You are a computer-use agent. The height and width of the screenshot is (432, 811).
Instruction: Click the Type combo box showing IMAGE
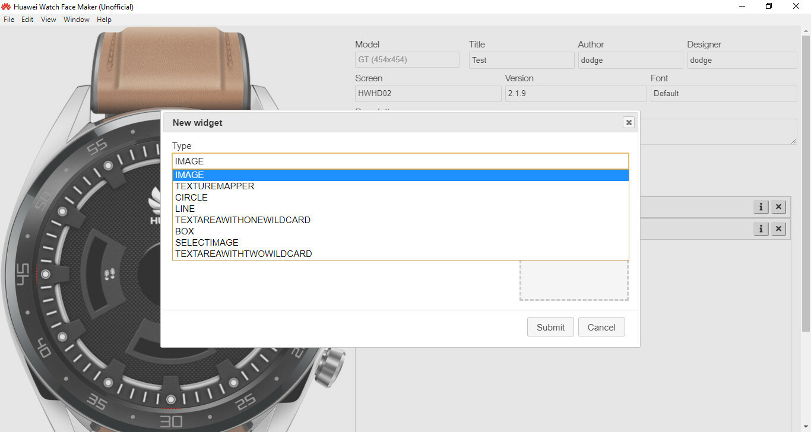click(400, 161)
